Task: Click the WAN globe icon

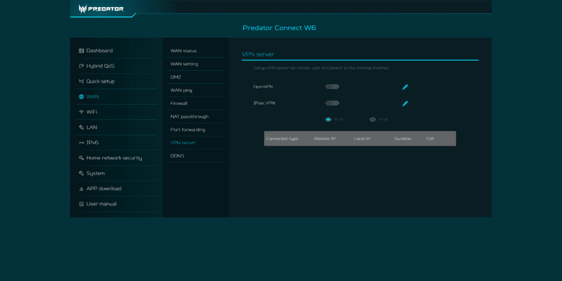Action: pyautogui.click(x=81, y=97)
